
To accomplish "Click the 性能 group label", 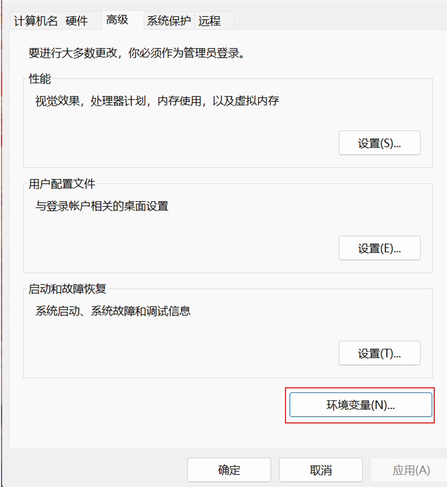I will point(40,79).
